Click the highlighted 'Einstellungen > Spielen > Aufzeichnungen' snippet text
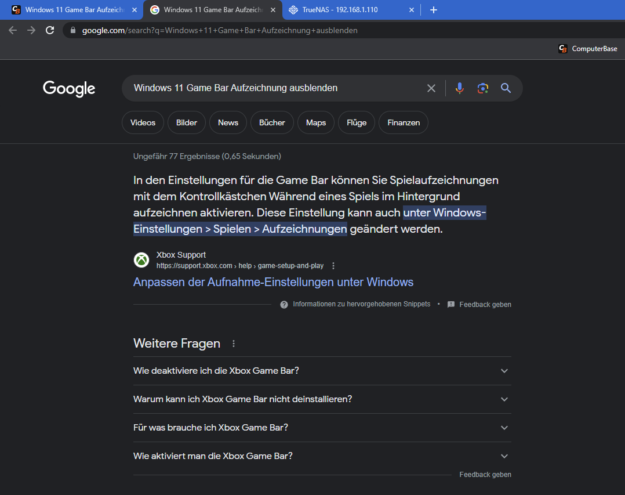The image size is (625, 495). (240, 229)
